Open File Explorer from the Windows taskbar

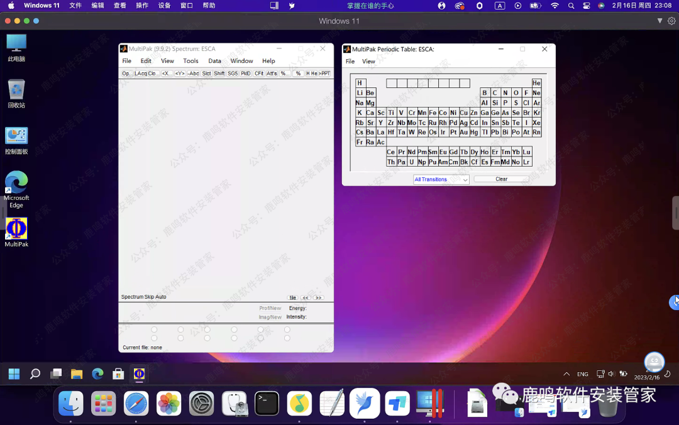77,374
